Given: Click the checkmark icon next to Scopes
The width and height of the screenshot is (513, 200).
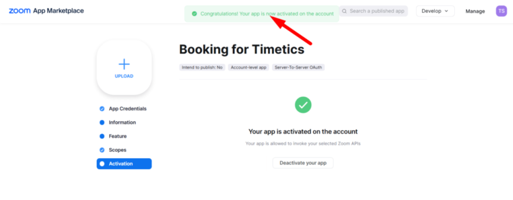Looking at the screenshot, I should coord(102,150).
